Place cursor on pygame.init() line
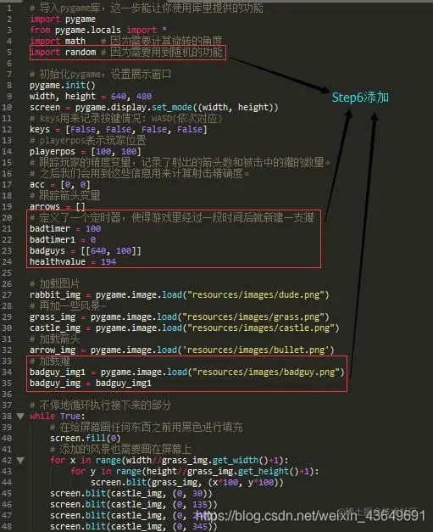433x532 pixels. click(x=63, y=85)
